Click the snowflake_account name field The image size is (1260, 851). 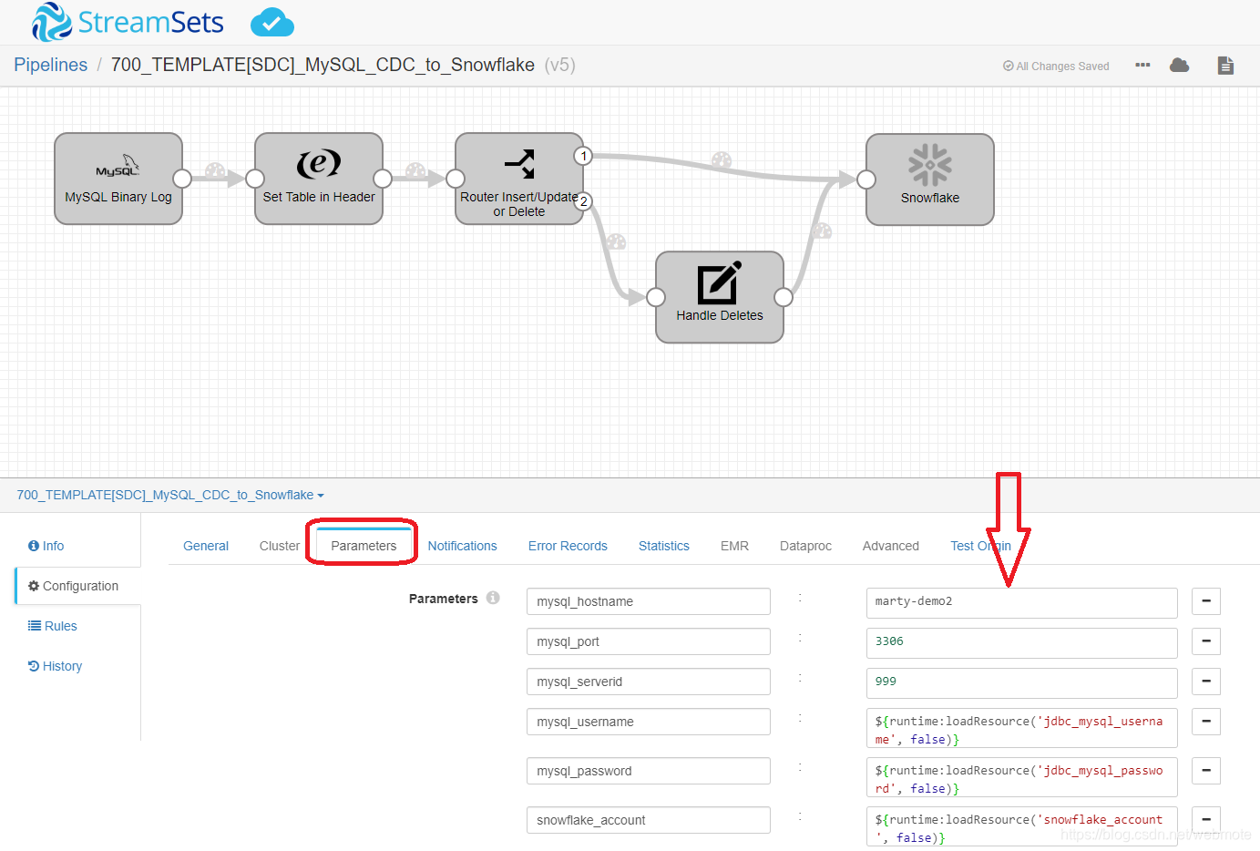(x=649, y=820)
